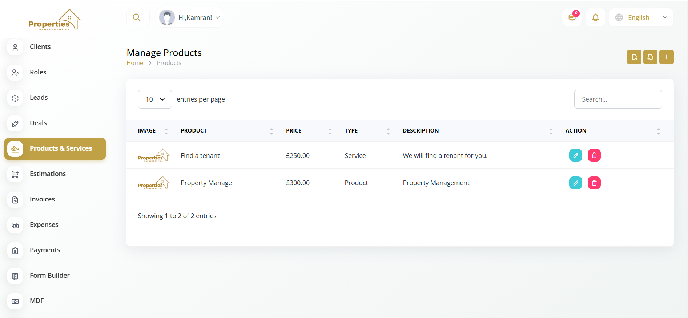Focus the table Search field
The width and height of the screenshot is (688, 318).
pos(618,99)
